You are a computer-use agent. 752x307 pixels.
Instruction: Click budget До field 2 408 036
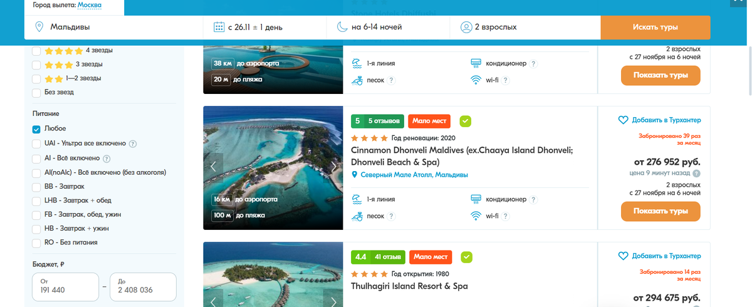pyautogui.click(x=143, y=287)
